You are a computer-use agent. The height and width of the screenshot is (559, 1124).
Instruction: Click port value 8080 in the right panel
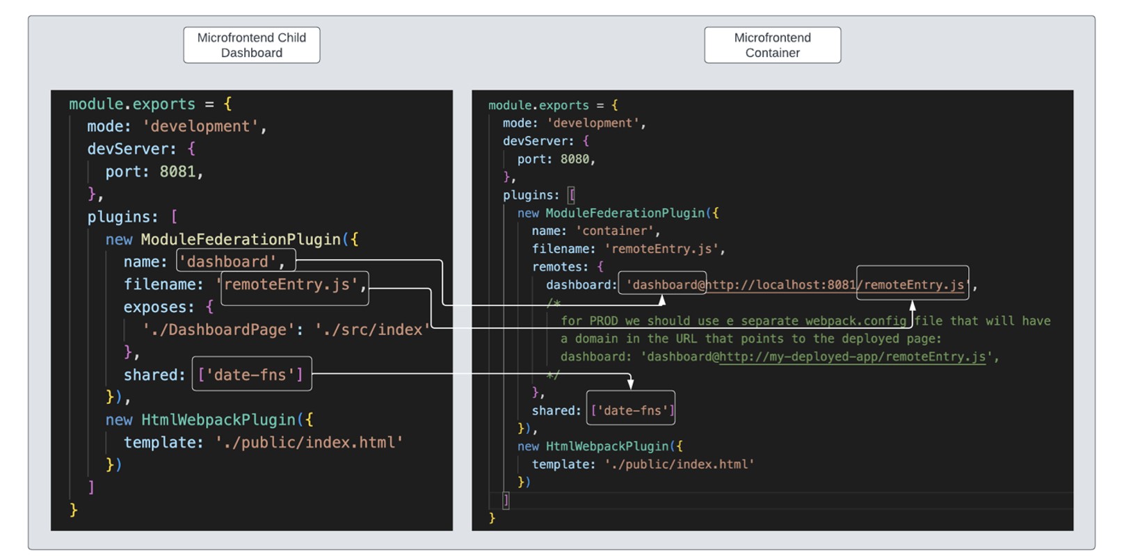(575, 159)
